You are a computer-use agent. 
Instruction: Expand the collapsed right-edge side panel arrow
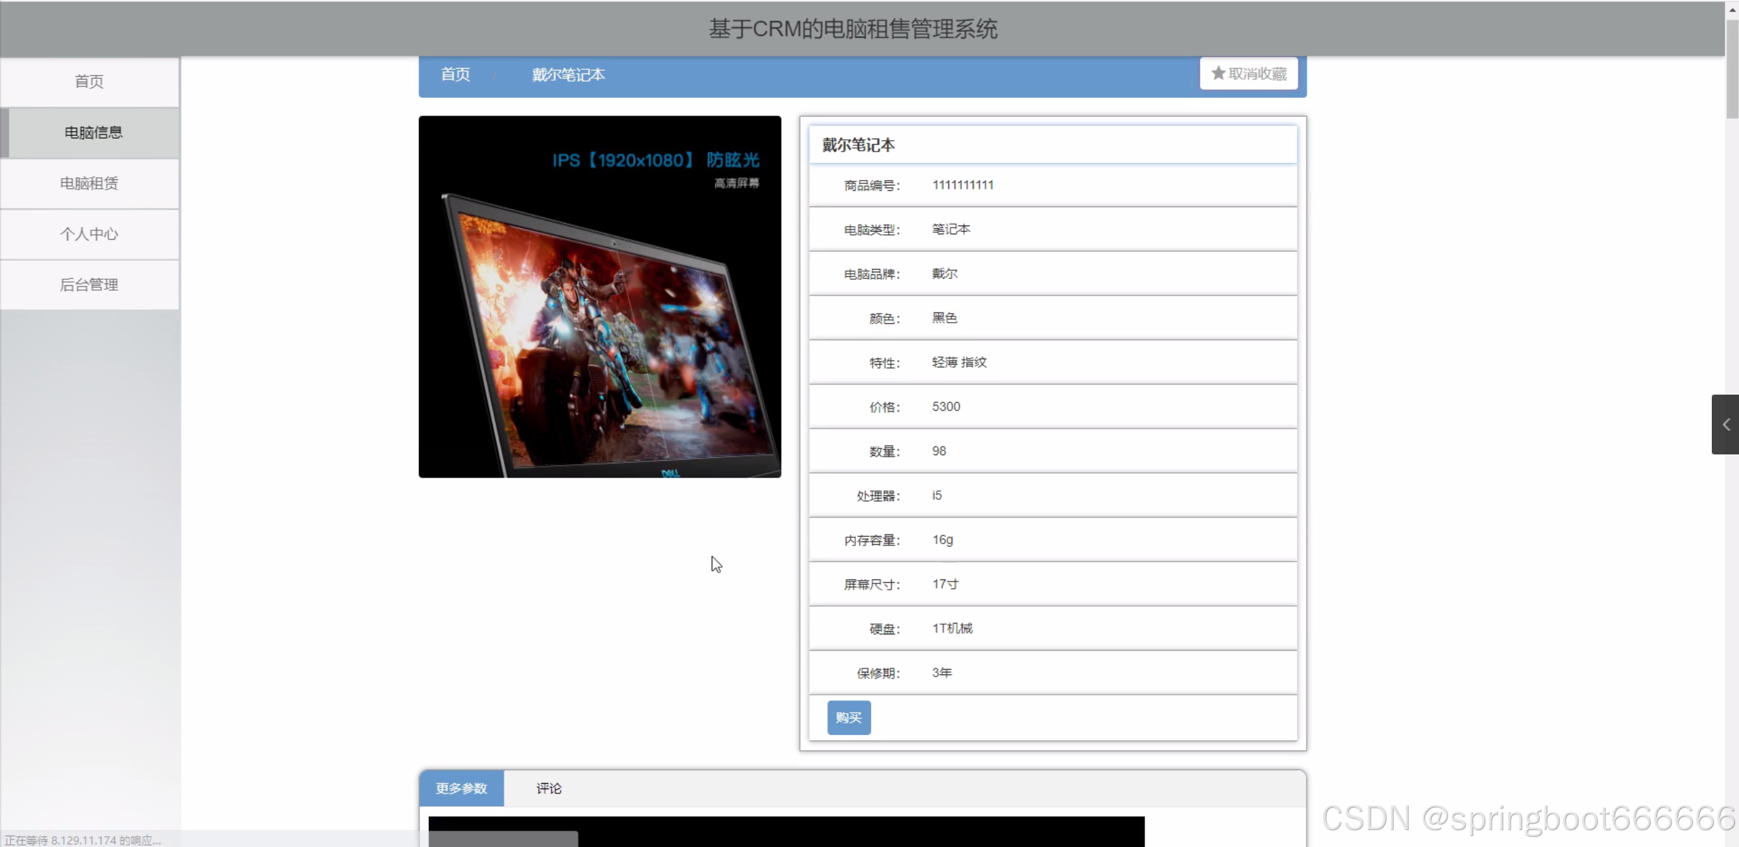(x=1725, y=425)
